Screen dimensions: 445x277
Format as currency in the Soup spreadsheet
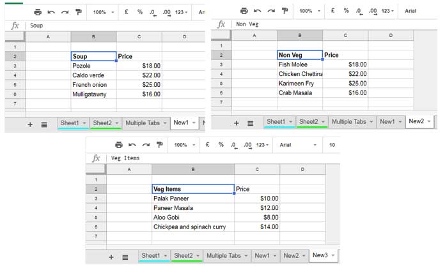click(x=127, y=12)
